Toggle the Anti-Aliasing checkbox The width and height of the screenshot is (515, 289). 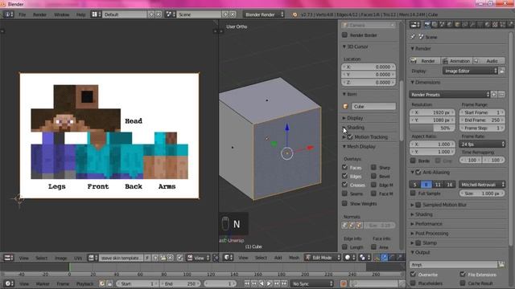coord(418,172)
